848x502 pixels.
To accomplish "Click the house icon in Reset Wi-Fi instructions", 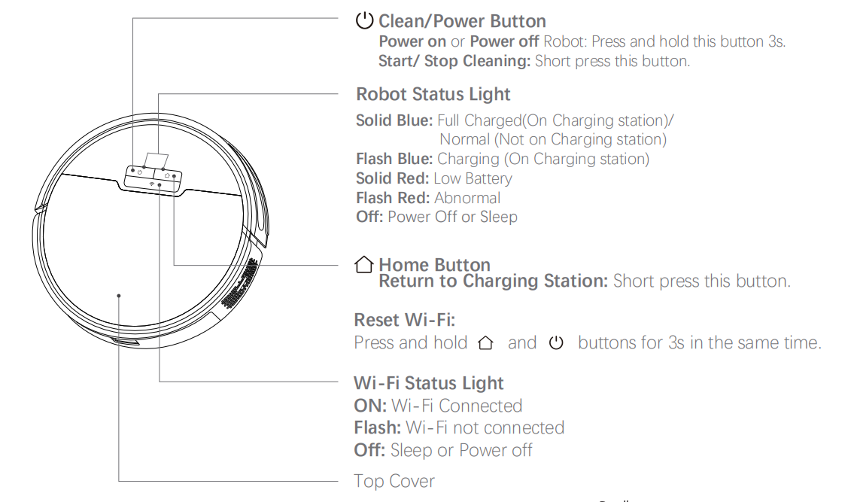I will coord(485,343).
